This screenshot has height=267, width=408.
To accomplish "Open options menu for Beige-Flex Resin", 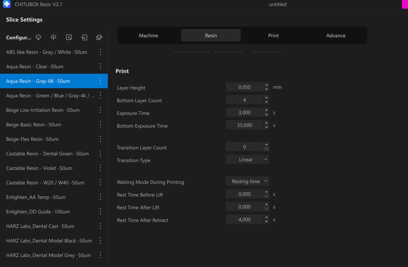I will 100,139.
